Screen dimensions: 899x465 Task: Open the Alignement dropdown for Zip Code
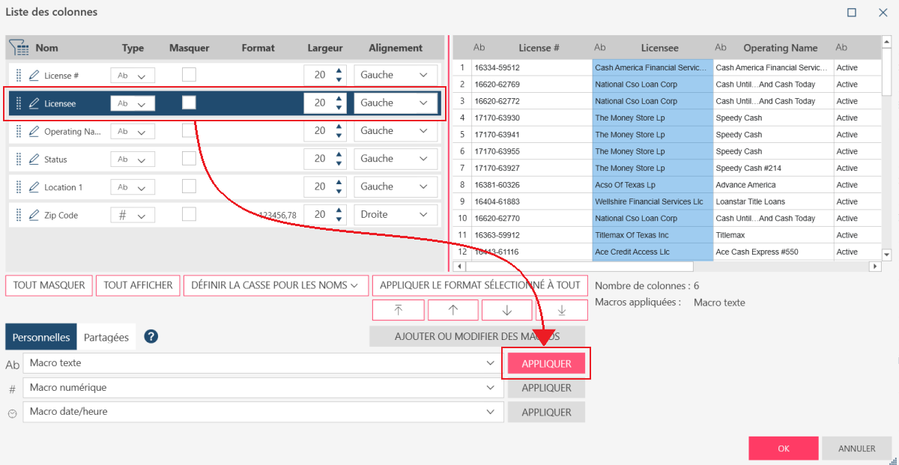pos(396,215)
